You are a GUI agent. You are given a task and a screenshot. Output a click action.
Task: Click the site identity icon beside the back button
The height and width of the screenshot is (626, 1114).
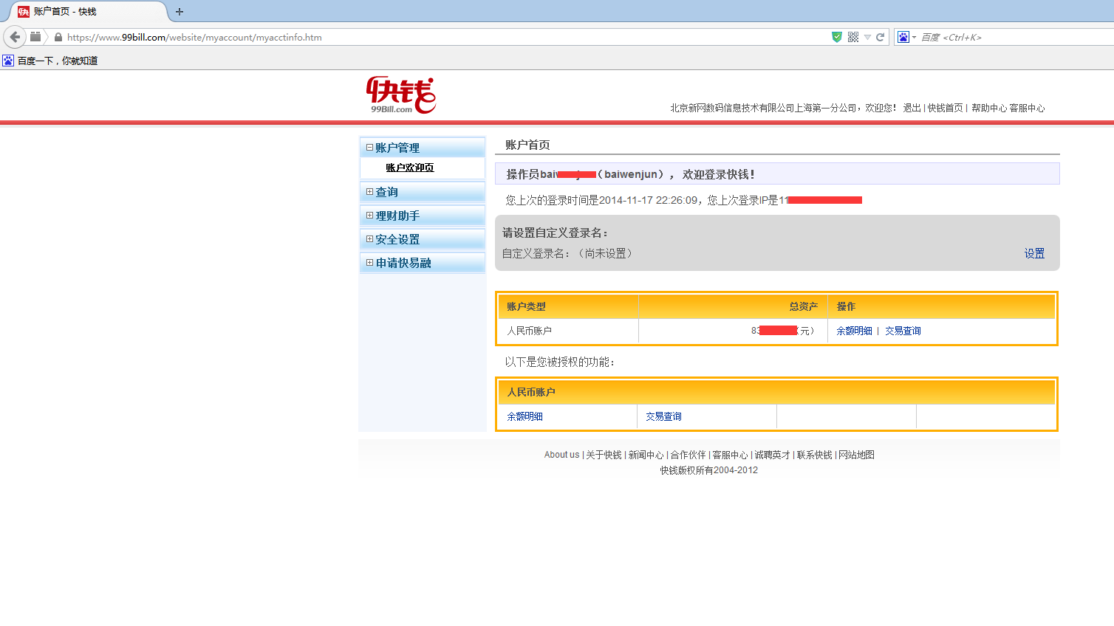pyautogui.click(x=35, y=37)
